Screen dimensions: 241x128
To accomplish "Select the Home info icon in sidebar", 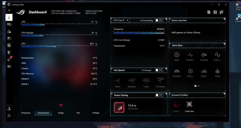I will pyautogui.click(x=9, y=17).
